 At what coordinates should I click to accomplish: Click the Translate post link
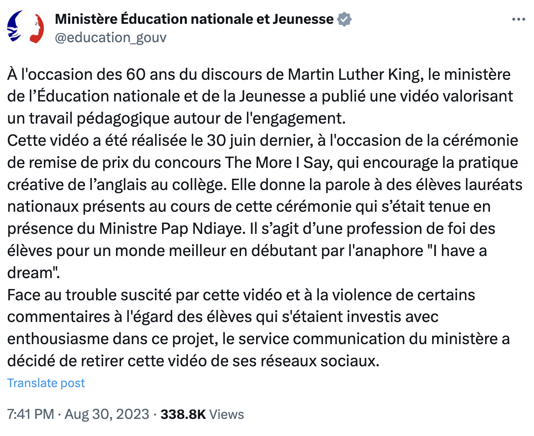click(46, 383)
